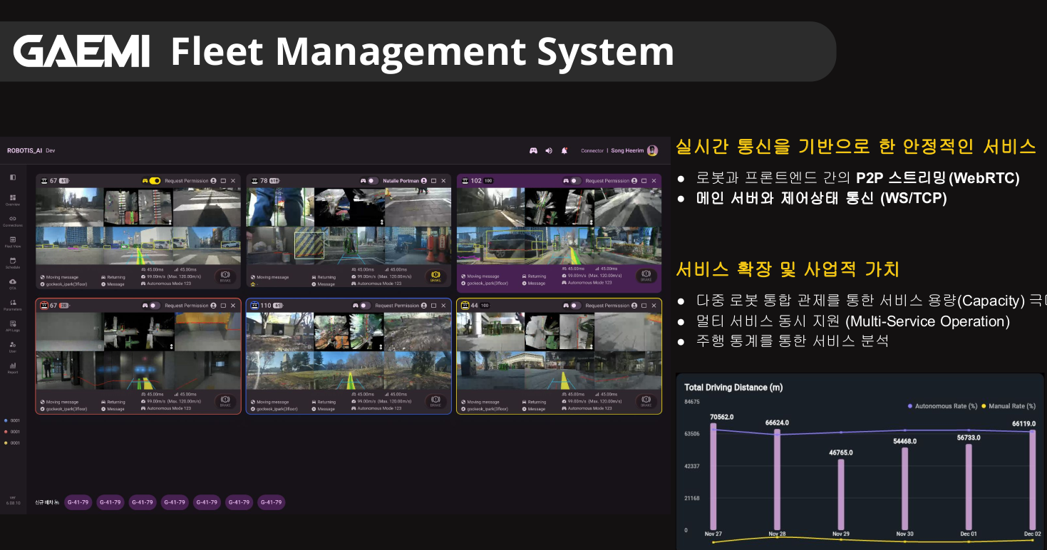
Task: Open Schedule in the left sidebar
Action: (x=13, y=263)
